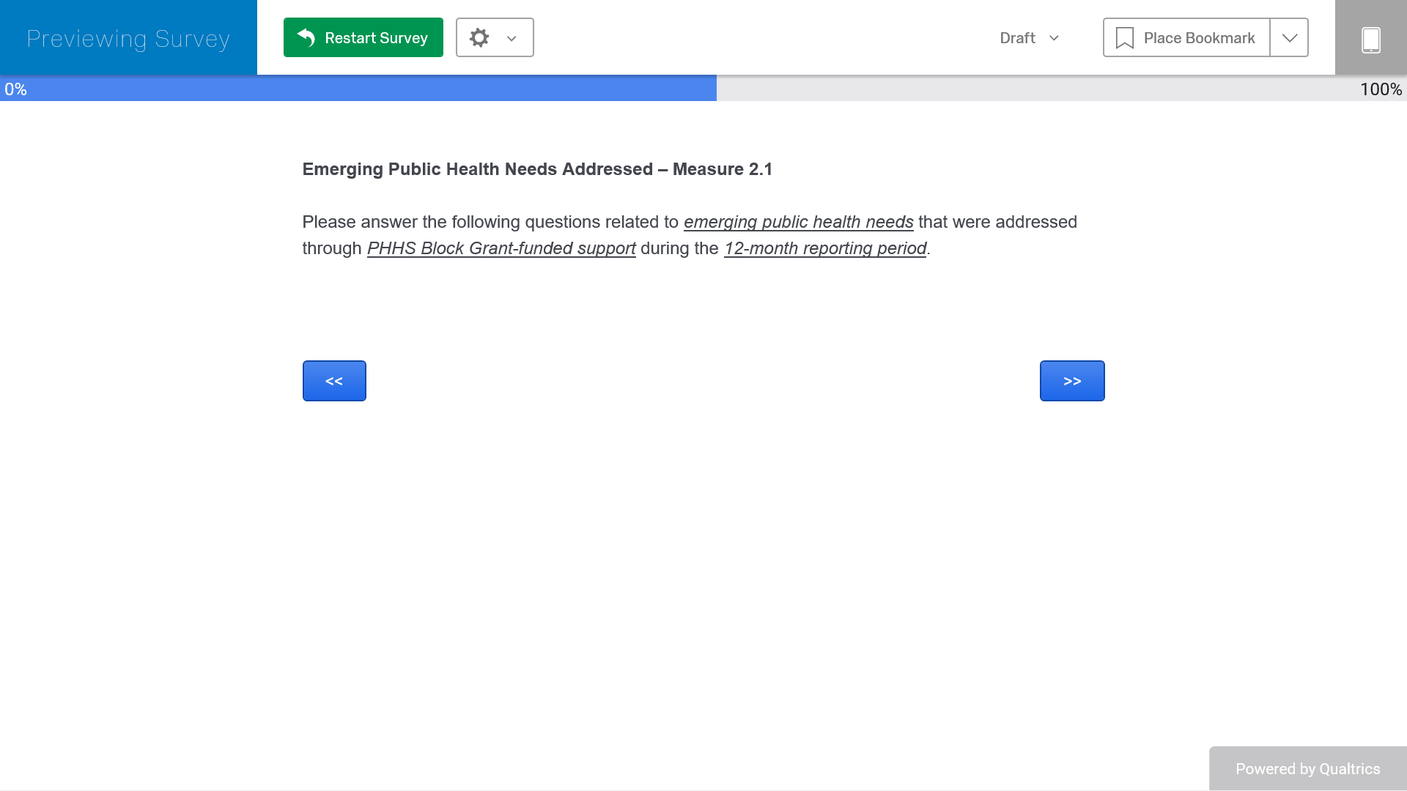Click the Place Bookmark button text

click(x=1199, y=38)
